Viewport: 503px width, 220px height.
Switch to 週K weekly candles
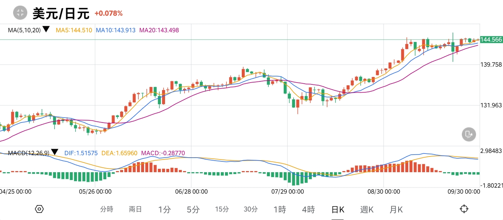coord(367,210)
